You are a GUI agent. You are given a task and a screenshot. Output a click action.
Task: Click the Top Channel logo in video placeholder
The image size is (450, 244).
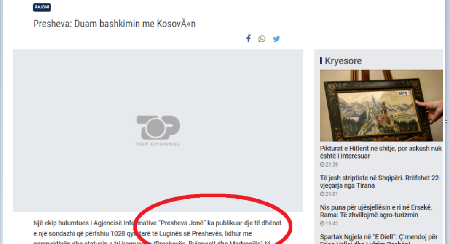pyautogui.click(x=158, y=130)
